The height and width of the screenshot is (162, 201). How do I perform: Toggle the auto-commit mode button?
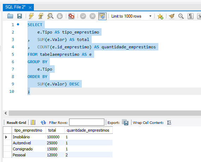[102, 16]
